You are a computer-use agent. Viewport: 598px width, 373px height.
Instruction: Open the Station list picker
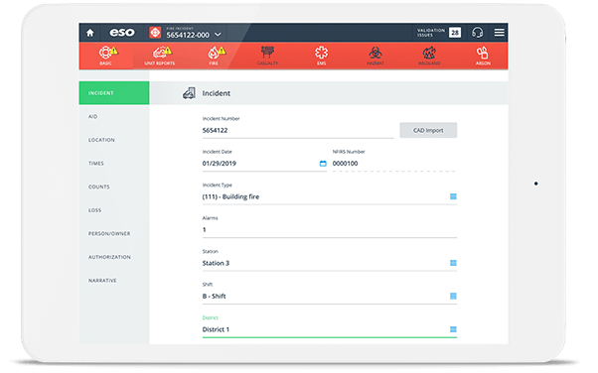pos(453,263)
